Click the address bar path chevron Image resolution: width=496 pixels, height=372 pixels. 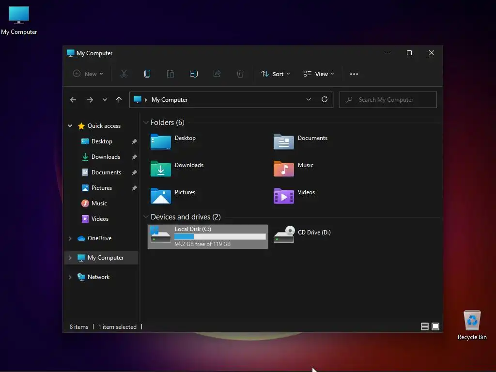click(146, 100)
